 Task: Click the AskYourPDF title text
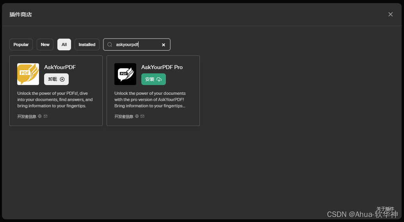click(60, 67)
